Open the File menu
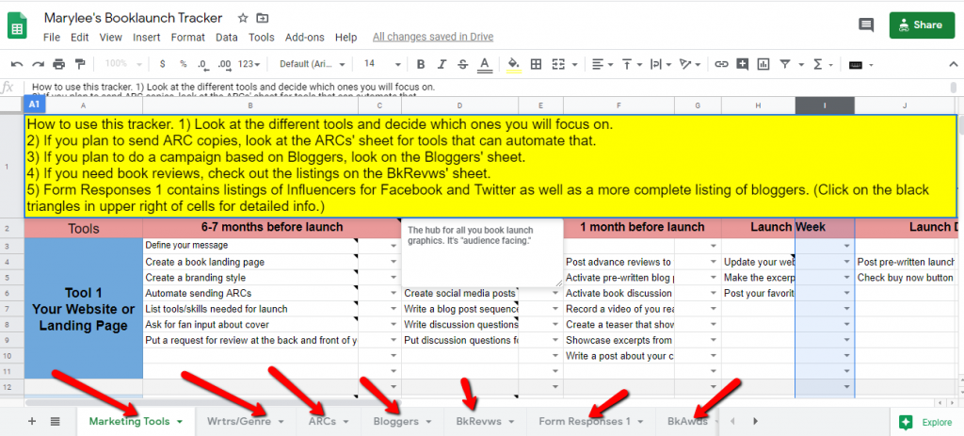964x436 pixels. point(52,38)
